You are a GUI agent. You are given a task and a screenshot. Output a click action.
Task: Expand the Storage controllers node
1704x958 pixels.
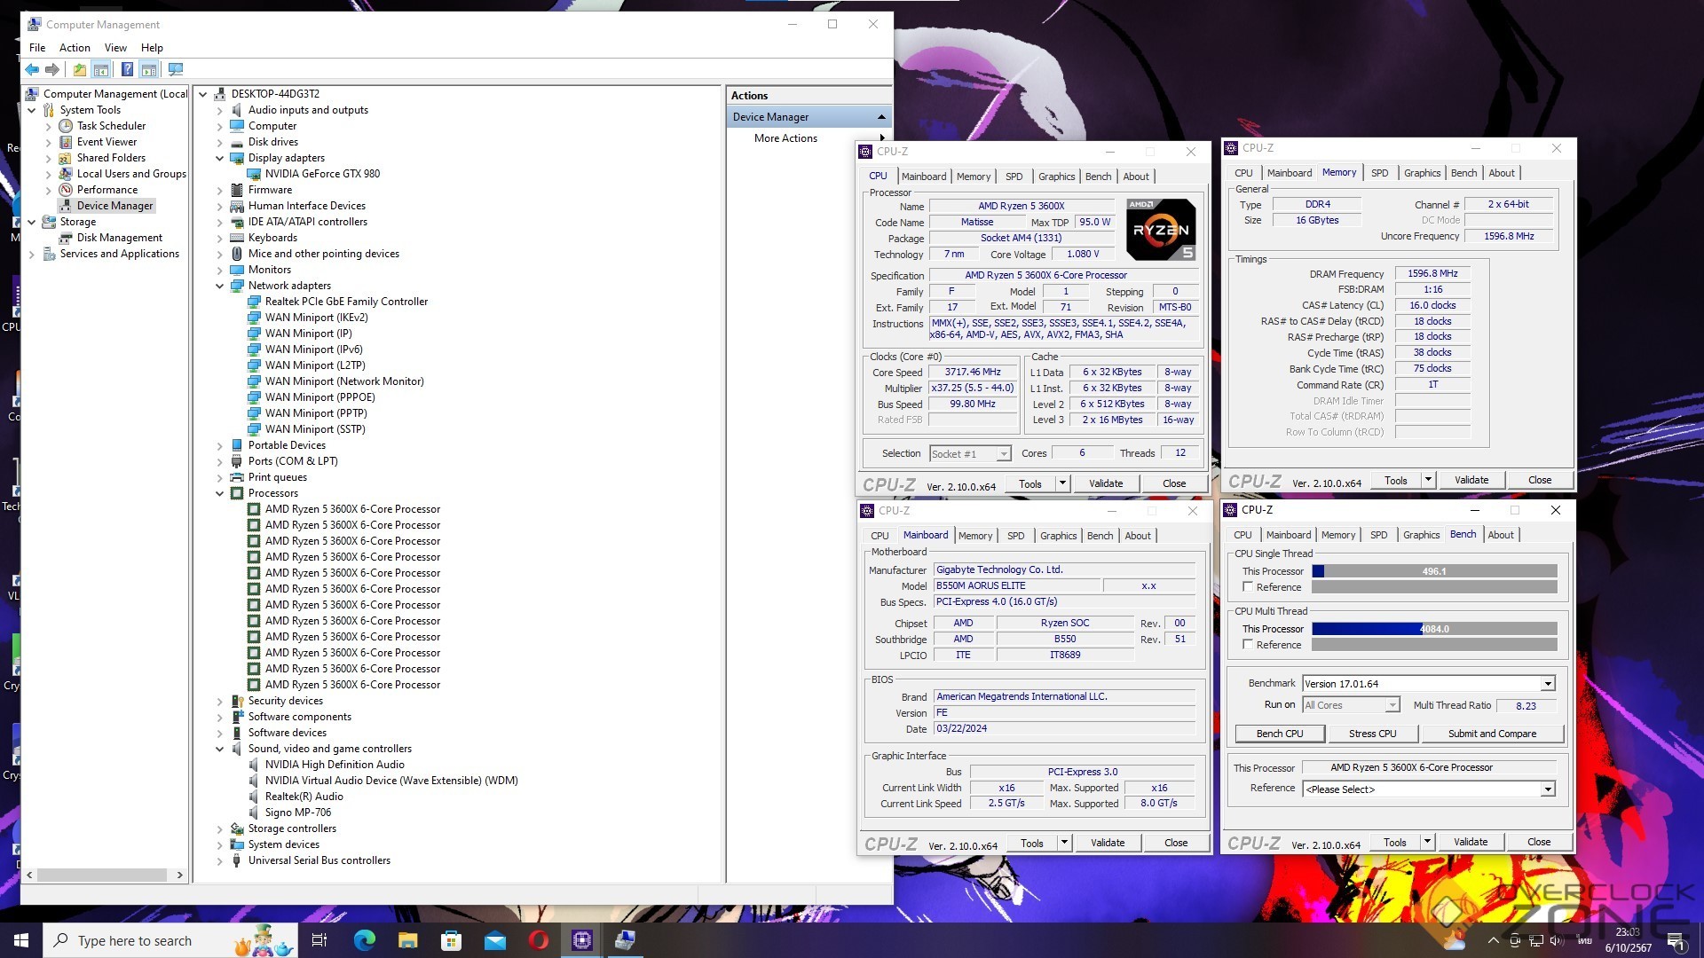click(x=219, y=828)
